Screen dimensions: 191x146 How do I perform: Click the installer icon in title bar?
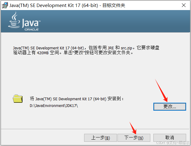[x=5, y=5]
